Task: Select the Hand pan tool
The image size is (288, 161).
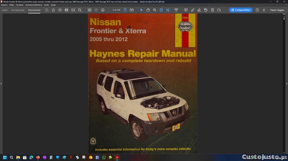Action: point(148,10)
